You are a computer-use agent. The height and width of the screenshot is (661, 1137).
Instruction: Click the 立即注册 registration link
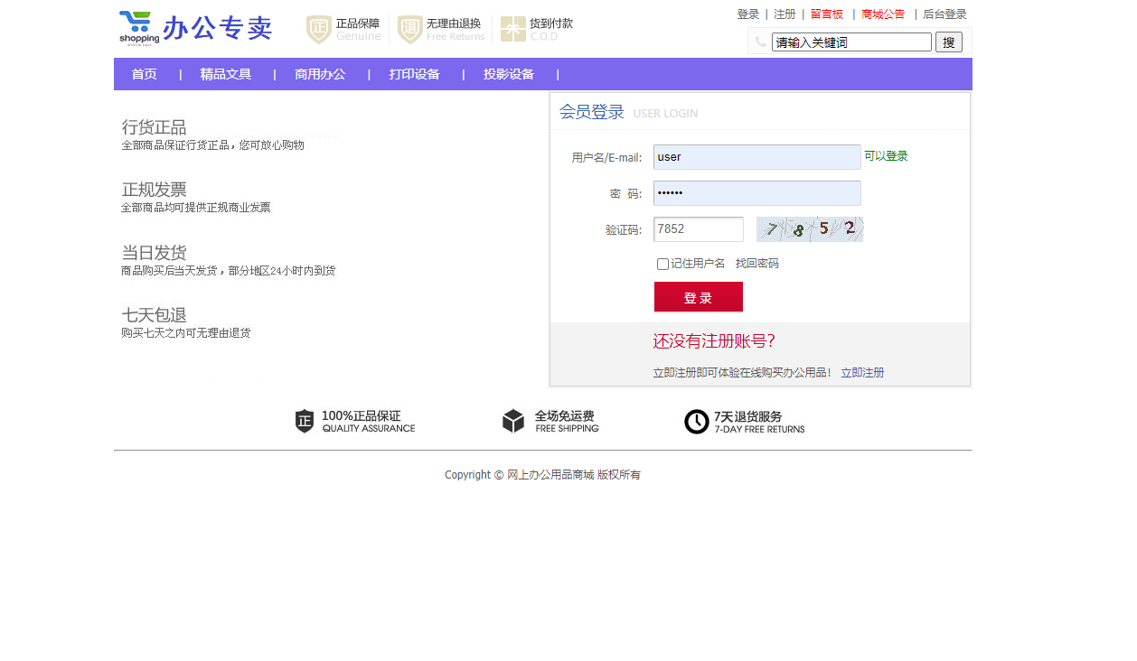861,372
